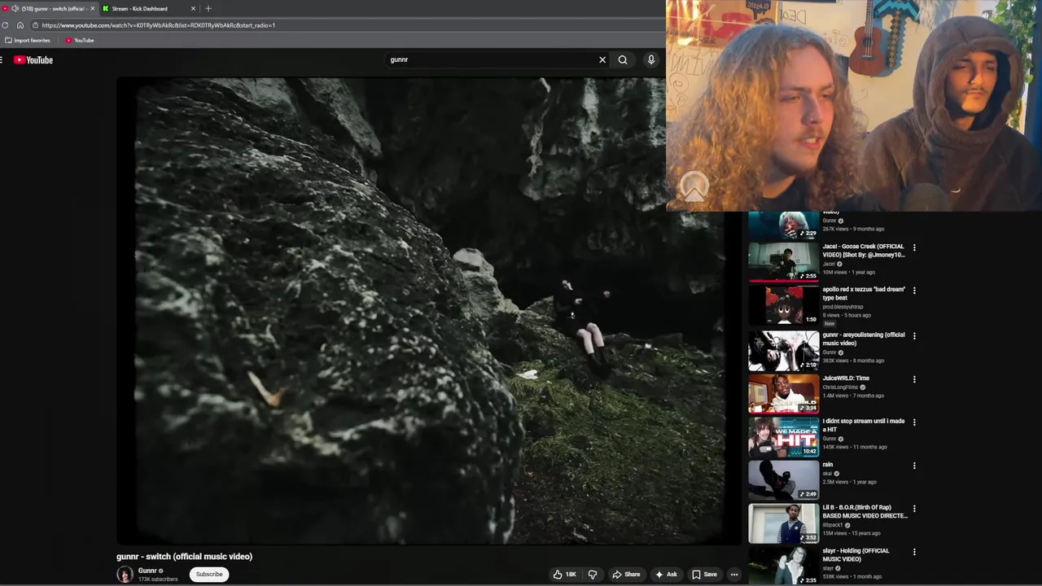Open lilbpack1 channel name
Viewport: 1042px width, 586px height.
tap(834, 525)
